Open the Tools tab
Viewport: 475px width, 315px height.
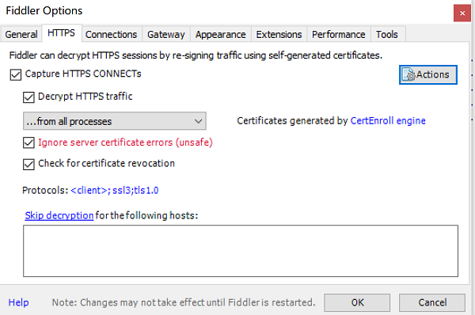point(387,34)
